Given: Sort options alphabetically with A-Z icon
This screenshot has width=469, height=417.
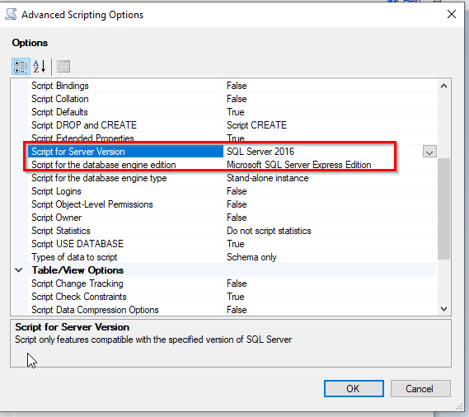Looking at the screenshot, I should click(x=40, y=67).
